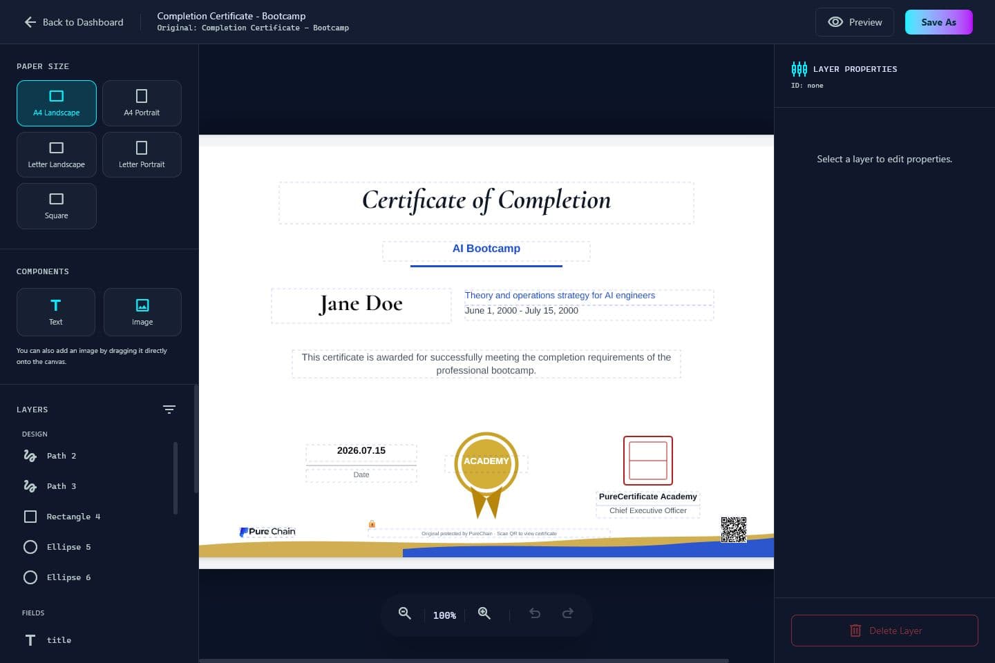
Task: Zoom out the canvas
Action: pos(405,613)
